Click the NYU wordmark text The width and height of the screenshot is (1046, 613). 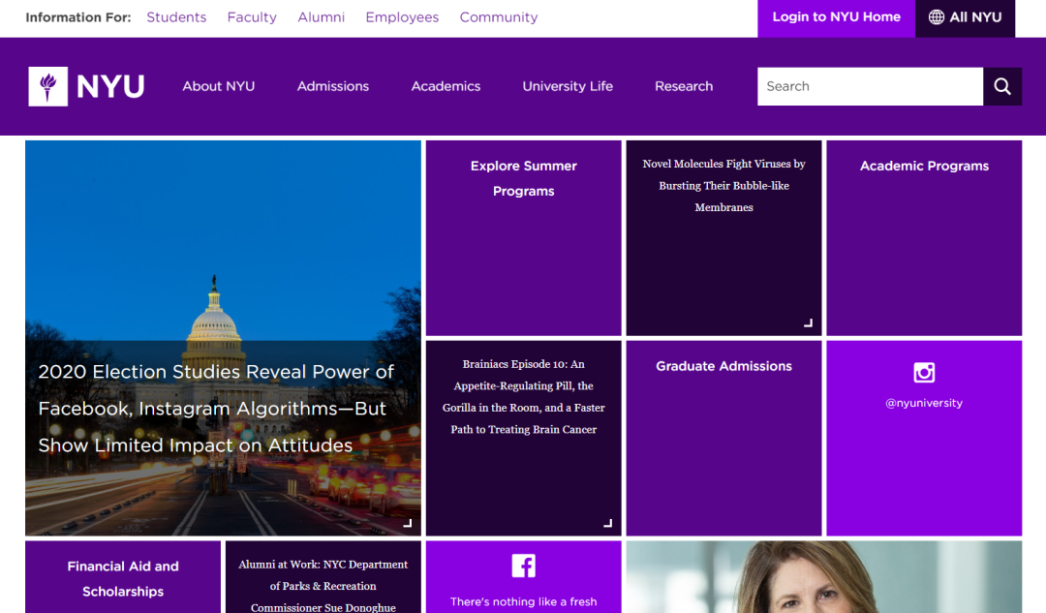110,87
